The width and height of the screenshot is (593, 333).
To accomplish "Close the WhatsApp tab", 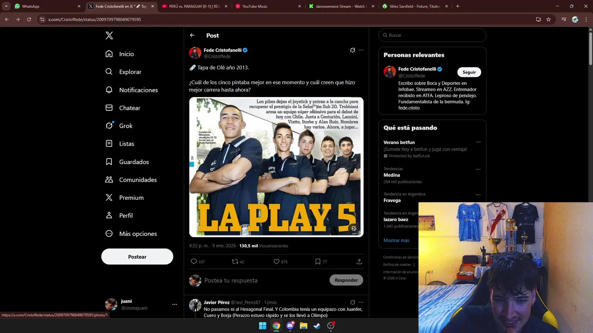I will pyautogui.click(x=79, y=6).
